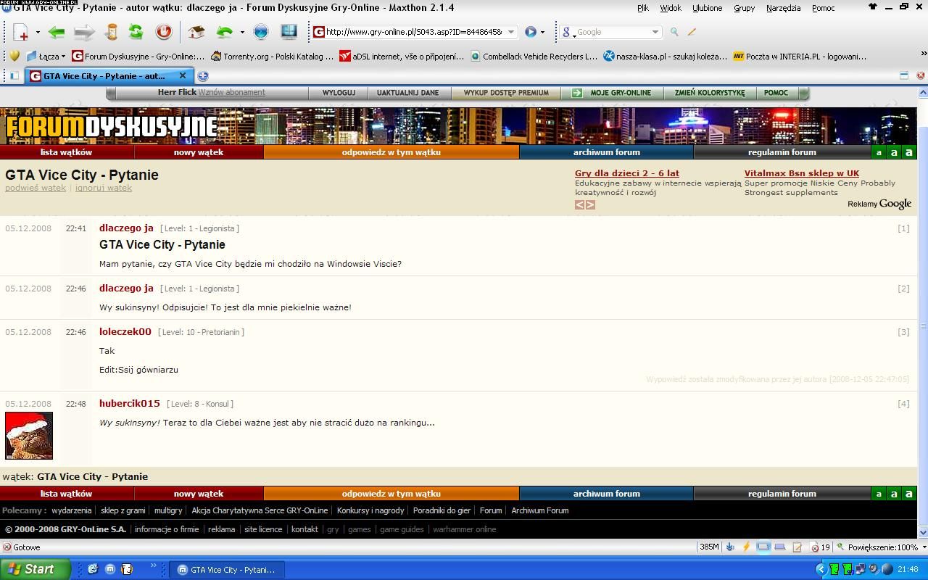Viewport: 928px width, 580px height.
Task: Click the WYLOGUJ button
Action: pyautogui.click(x=339, y=93)
